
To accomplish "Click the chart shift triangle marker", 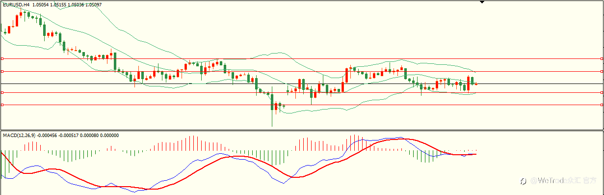I will [482, 2].
